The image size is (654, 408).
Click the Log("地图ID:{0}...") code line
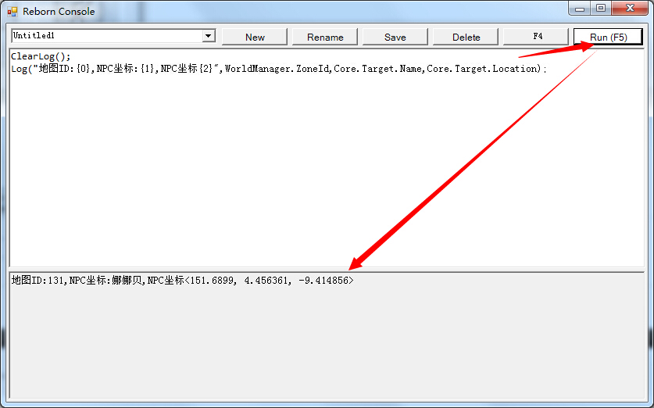279,69
